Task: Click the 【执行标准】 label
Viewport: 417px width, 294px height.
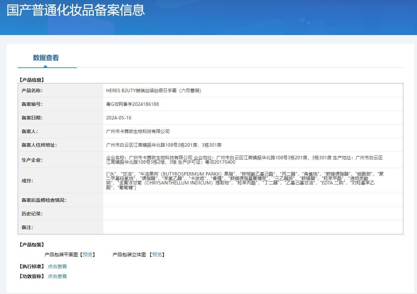Action: point(32,266)
